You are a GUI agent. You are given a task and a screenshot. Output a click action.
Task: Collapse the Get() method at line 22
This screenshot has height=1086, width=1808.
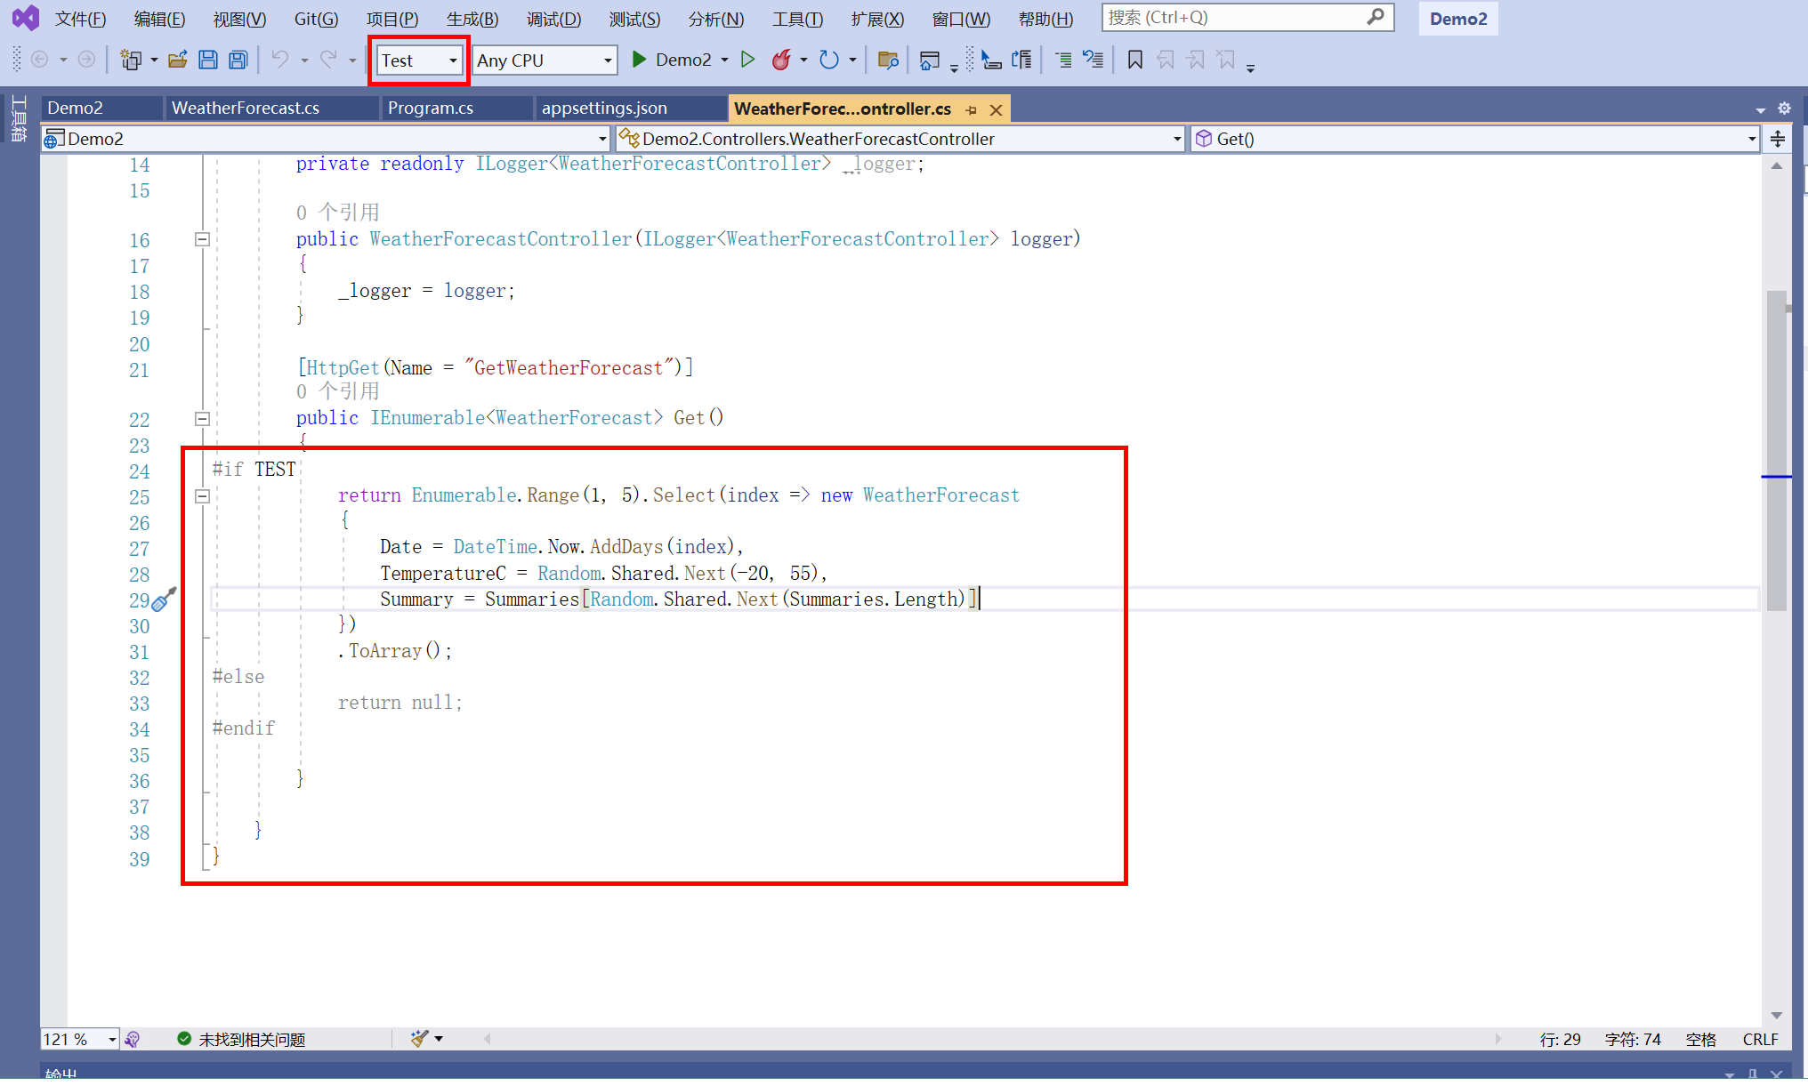[202, 418]
